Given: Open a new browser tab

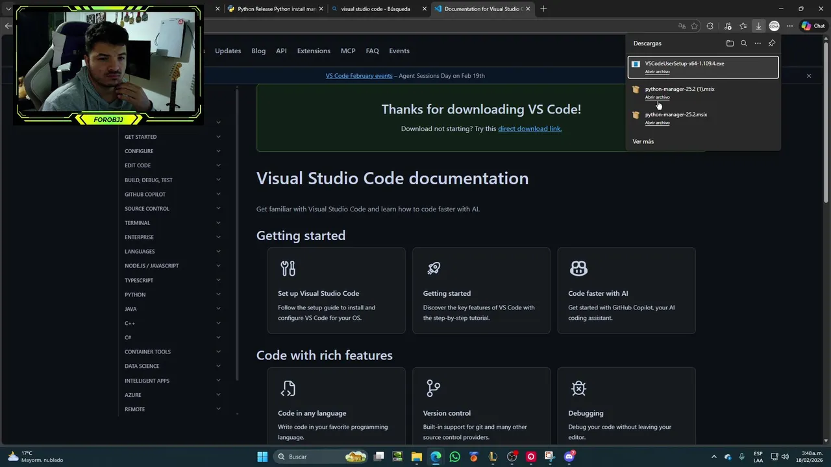Looking at the screenshot, I should click(543, 9).
